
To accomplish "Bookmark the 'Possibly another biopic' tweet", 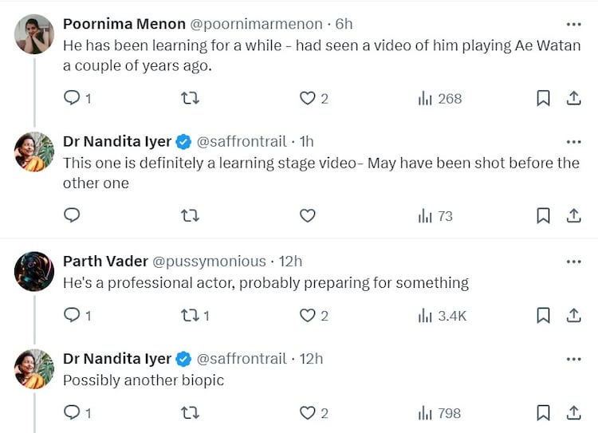I will [x=543, y=413].
